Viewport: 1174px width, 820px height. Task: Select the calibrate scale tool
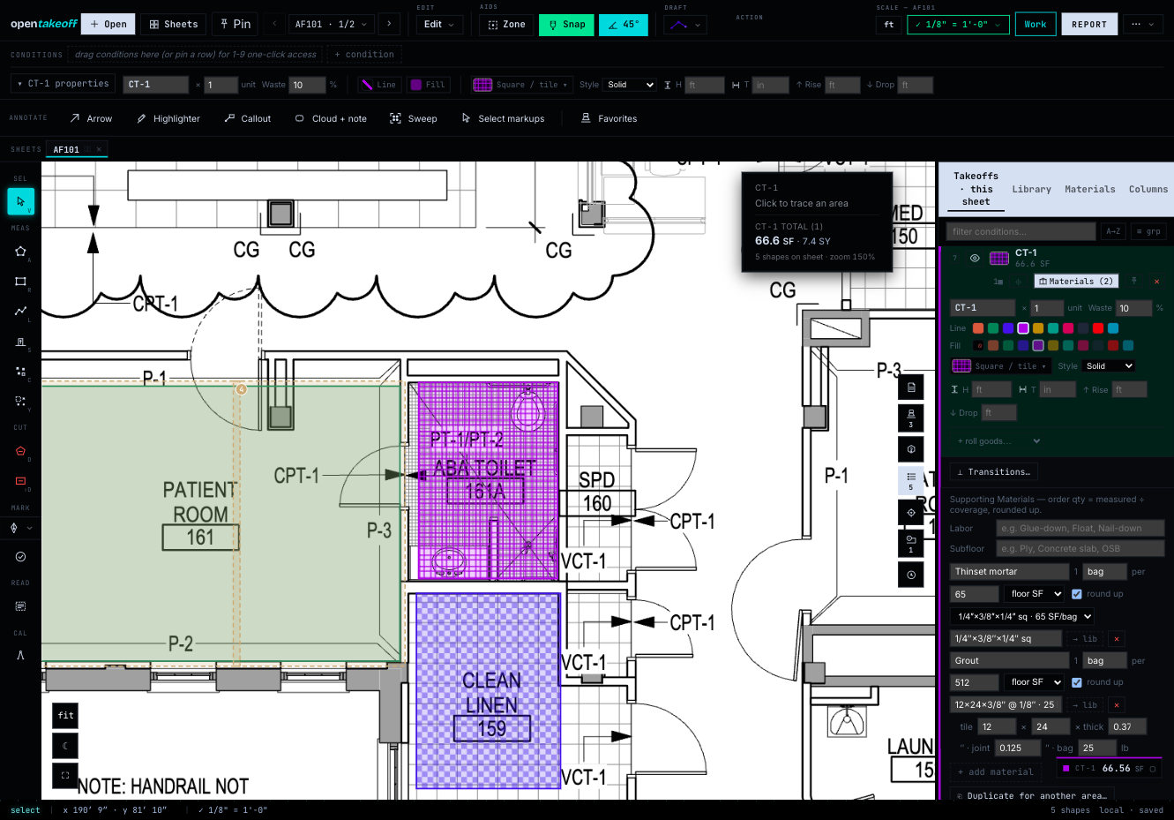click(x=20, y=655)
